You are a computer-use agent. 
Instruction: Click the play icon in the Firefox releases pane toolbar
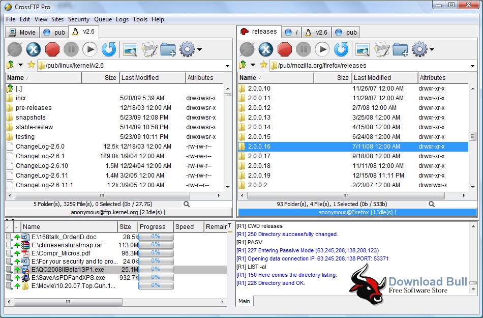[322, 49]
